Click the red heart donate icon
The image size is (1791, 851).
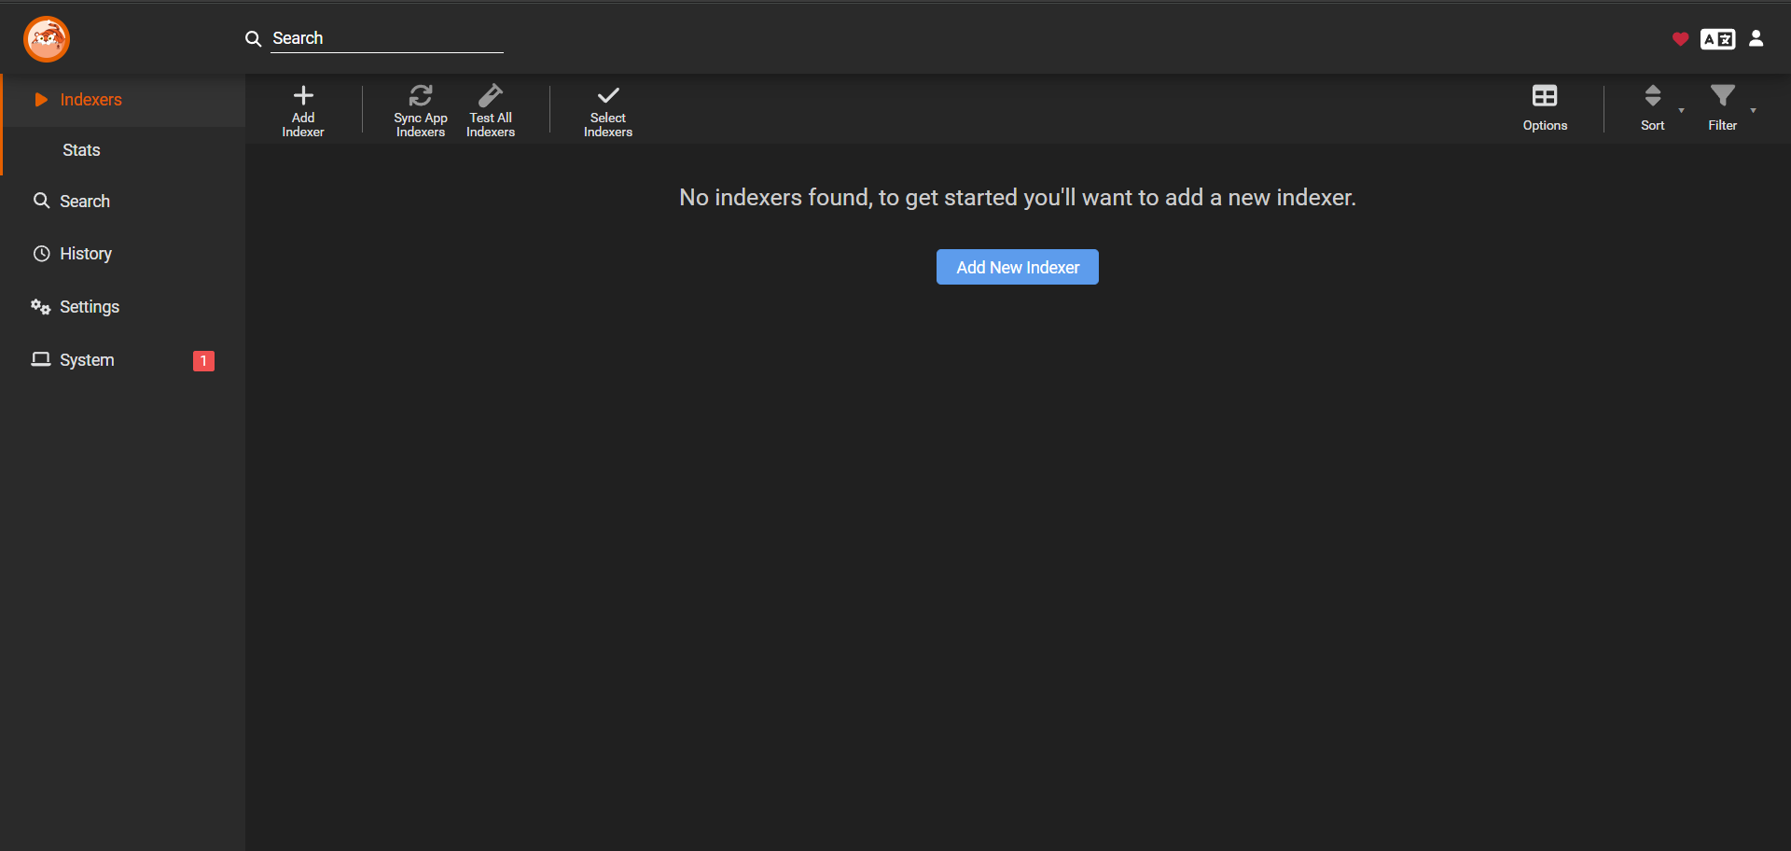[1680, 39]
